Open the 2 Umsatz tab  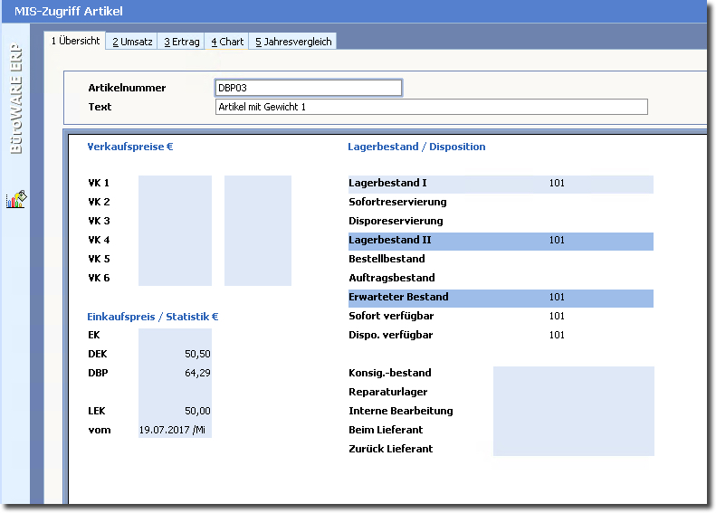coord(131,42)
